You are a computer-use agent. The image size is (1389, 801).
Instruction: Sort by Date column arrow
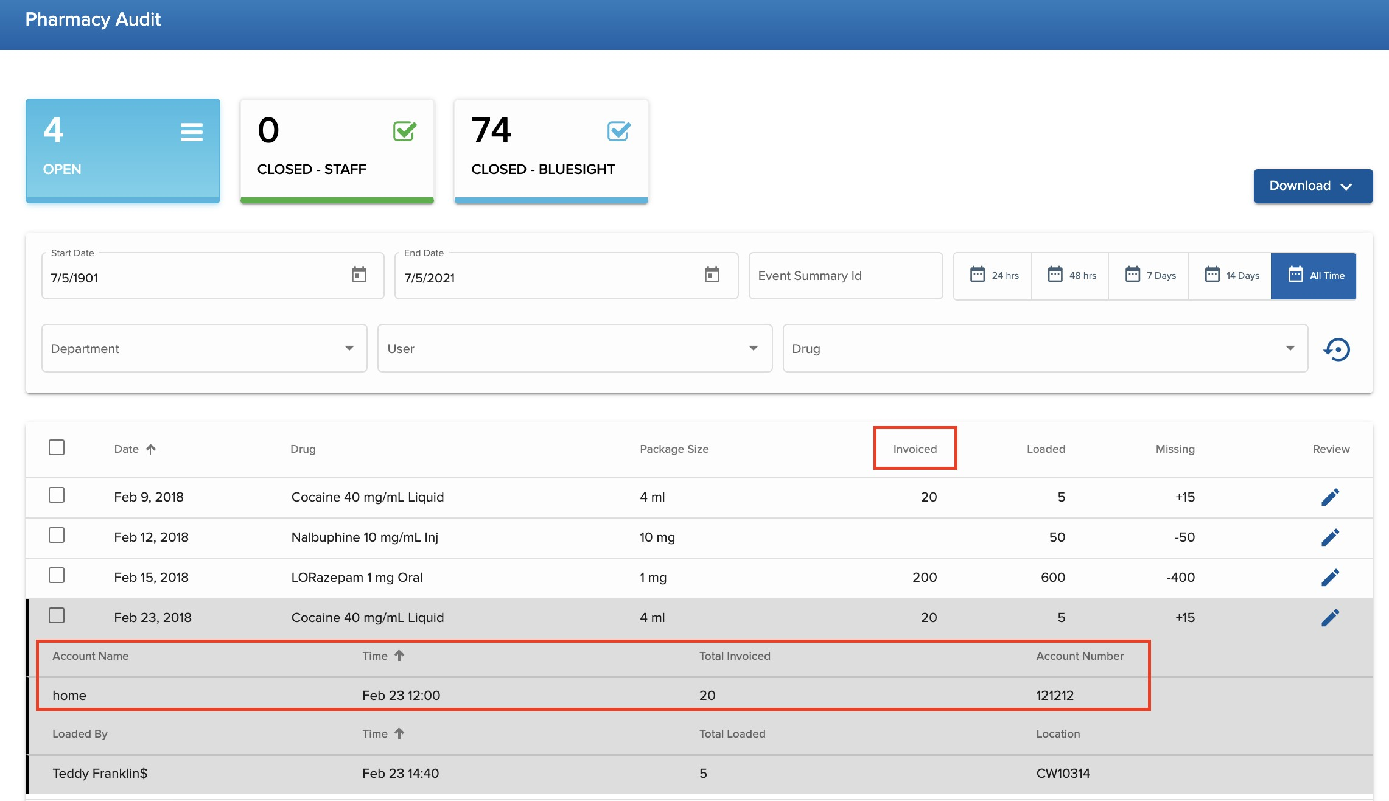point(151,449)
